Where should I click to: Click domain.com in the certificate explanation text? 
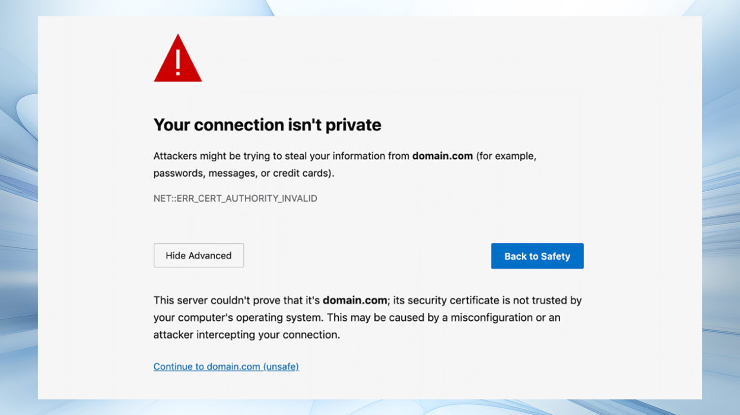[x=355, y=300]
